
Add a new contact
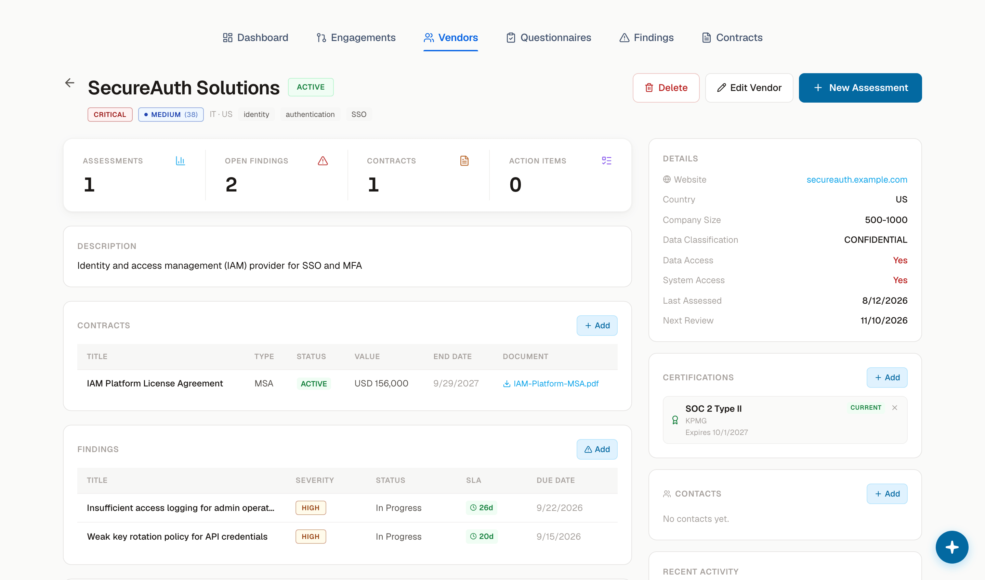887,494
